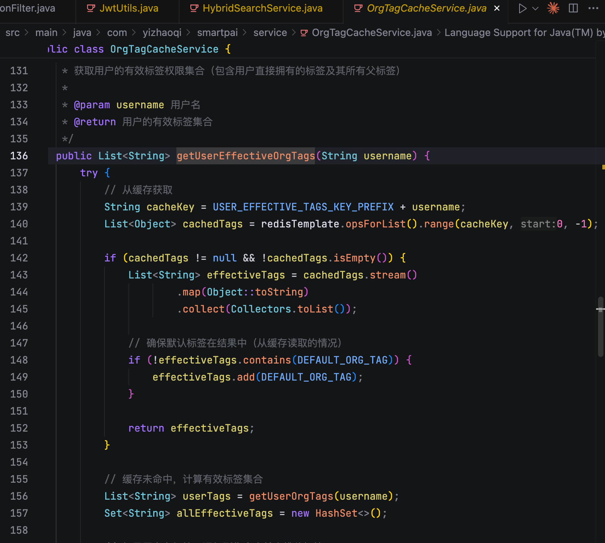Click the return keyword on line 152

(x=146, y=428)
